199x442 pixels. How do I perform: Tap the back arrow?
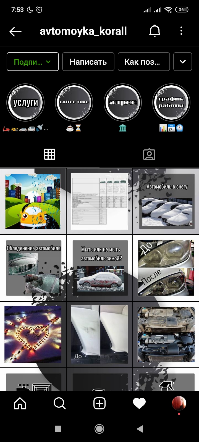pos(15,32)
